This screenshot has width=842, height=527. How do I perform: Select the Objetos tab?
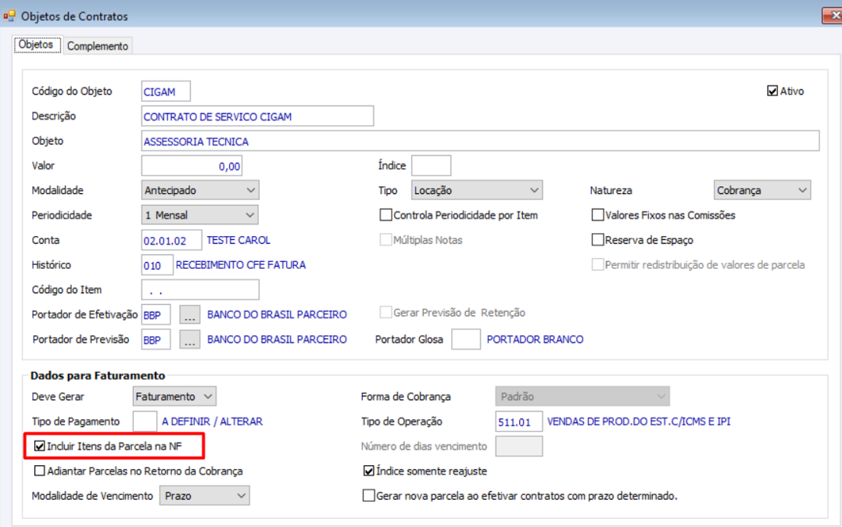click(36, 45)
